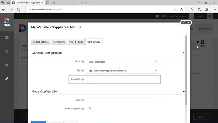Open browser more options menu
Screen dimensions: 218x123
click(214, 9)
